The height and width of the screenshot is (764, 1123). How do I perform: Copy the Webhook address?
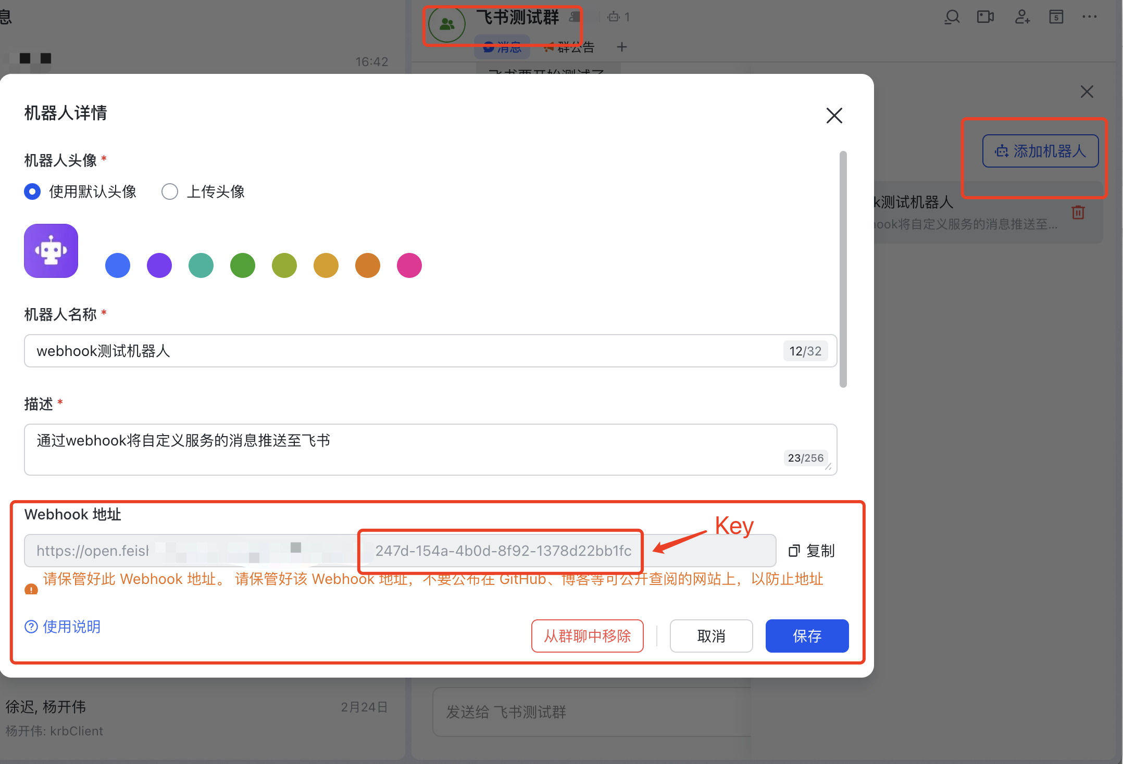(812, 551)
